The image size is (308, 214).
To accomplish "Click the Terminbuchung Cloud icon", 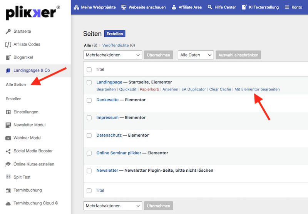I will click(x=8, y=203).
